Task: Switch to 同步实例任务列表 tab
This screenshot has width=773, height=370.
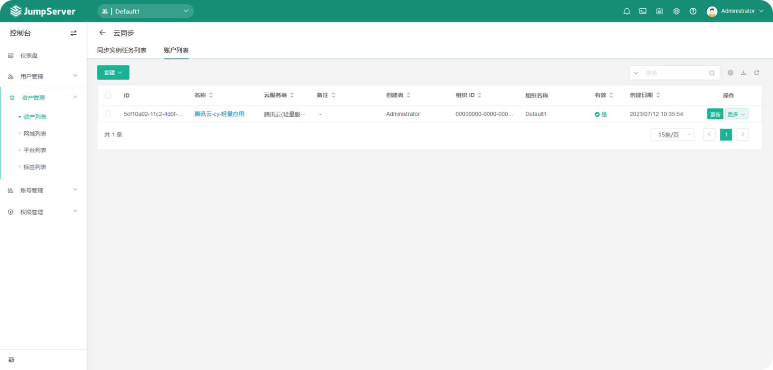Action: pyautogui.click(x=122, y=50)
